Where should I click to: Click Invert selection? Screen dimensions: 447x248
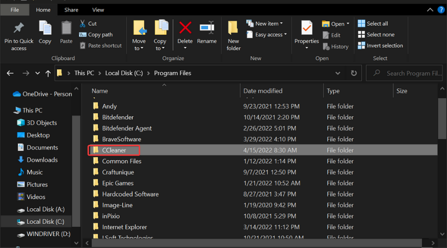[x=380, y=46]
